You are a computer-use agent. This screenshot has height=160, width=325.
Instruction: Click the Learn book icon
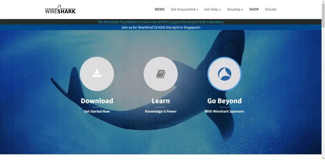pos(161,74)
